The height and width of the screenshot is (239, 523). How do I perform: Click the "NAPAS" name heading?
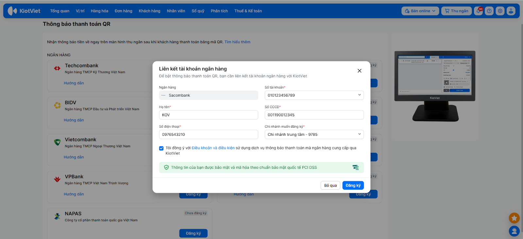[73, 214]
